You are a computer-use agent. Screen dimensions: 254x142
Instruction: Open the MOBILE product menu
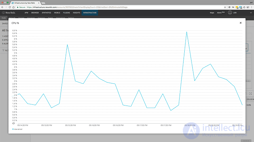(57, 13)
